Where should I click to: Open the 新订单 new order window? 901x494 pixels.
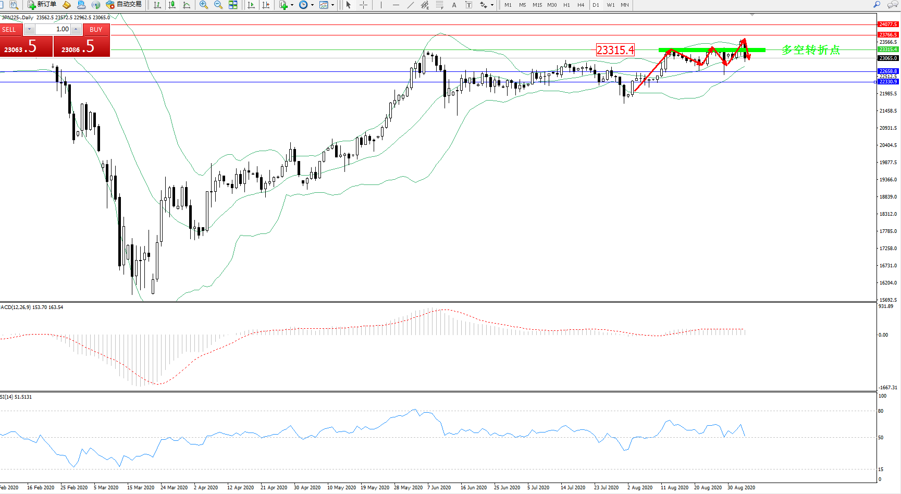coord(42,5)
